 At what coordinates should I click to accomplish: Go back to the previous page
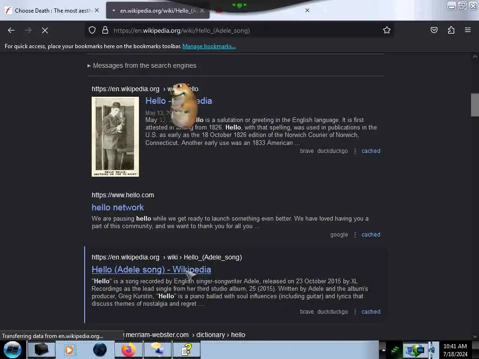tap(11, 30)
